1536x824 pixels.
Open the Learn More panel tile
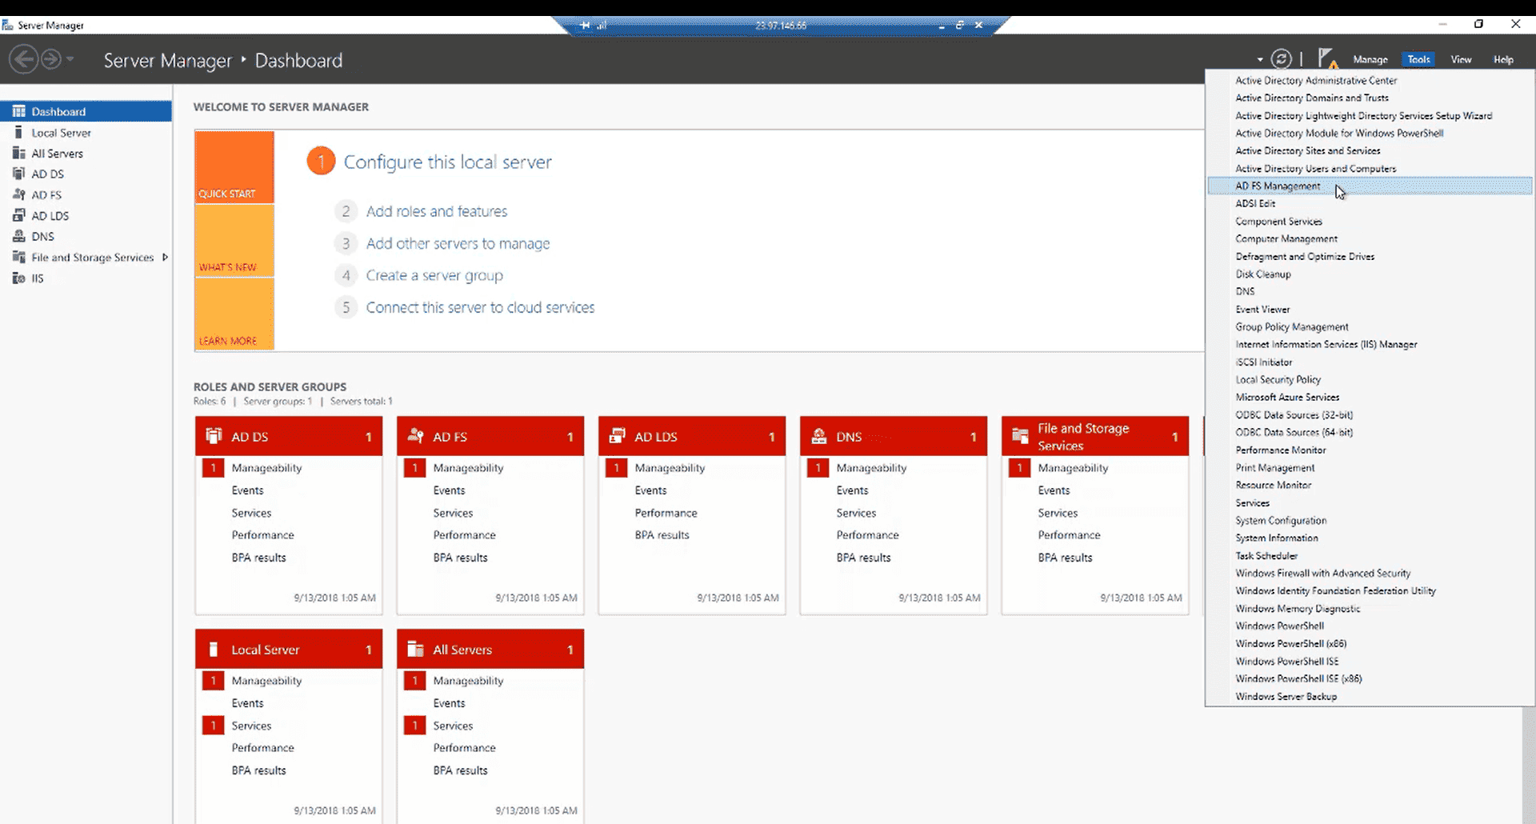[x=234, y=314]
